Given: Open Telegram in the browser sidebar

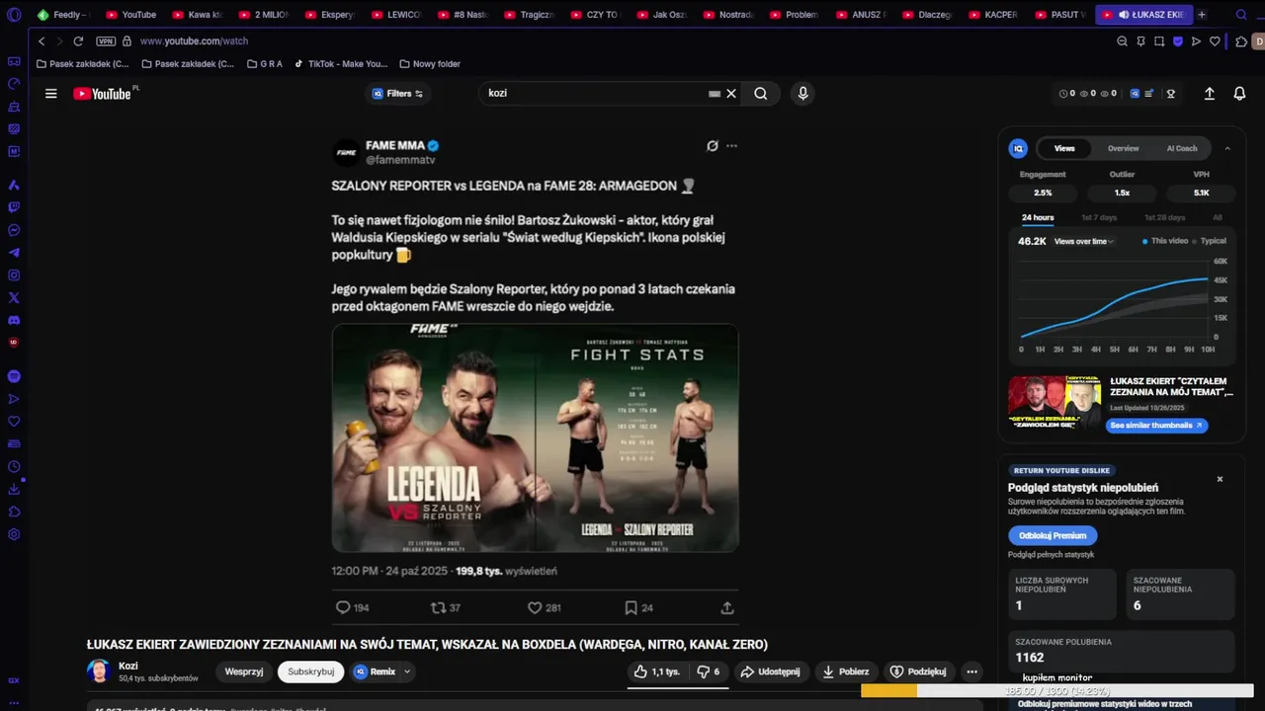Looking at the screenshot, I should click(14, 253).
